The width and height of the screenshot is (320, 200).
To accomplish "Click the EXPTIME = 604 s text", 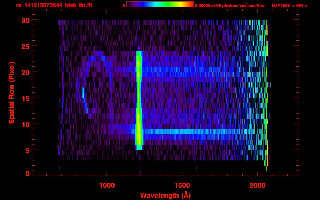I will tap(289, 5).
